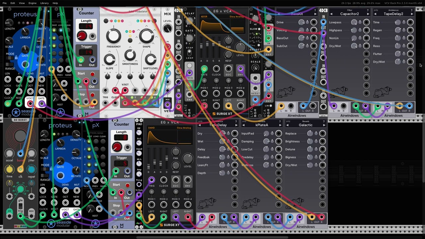Open the ADSR envelope mode selector

(x=204, y=17)
